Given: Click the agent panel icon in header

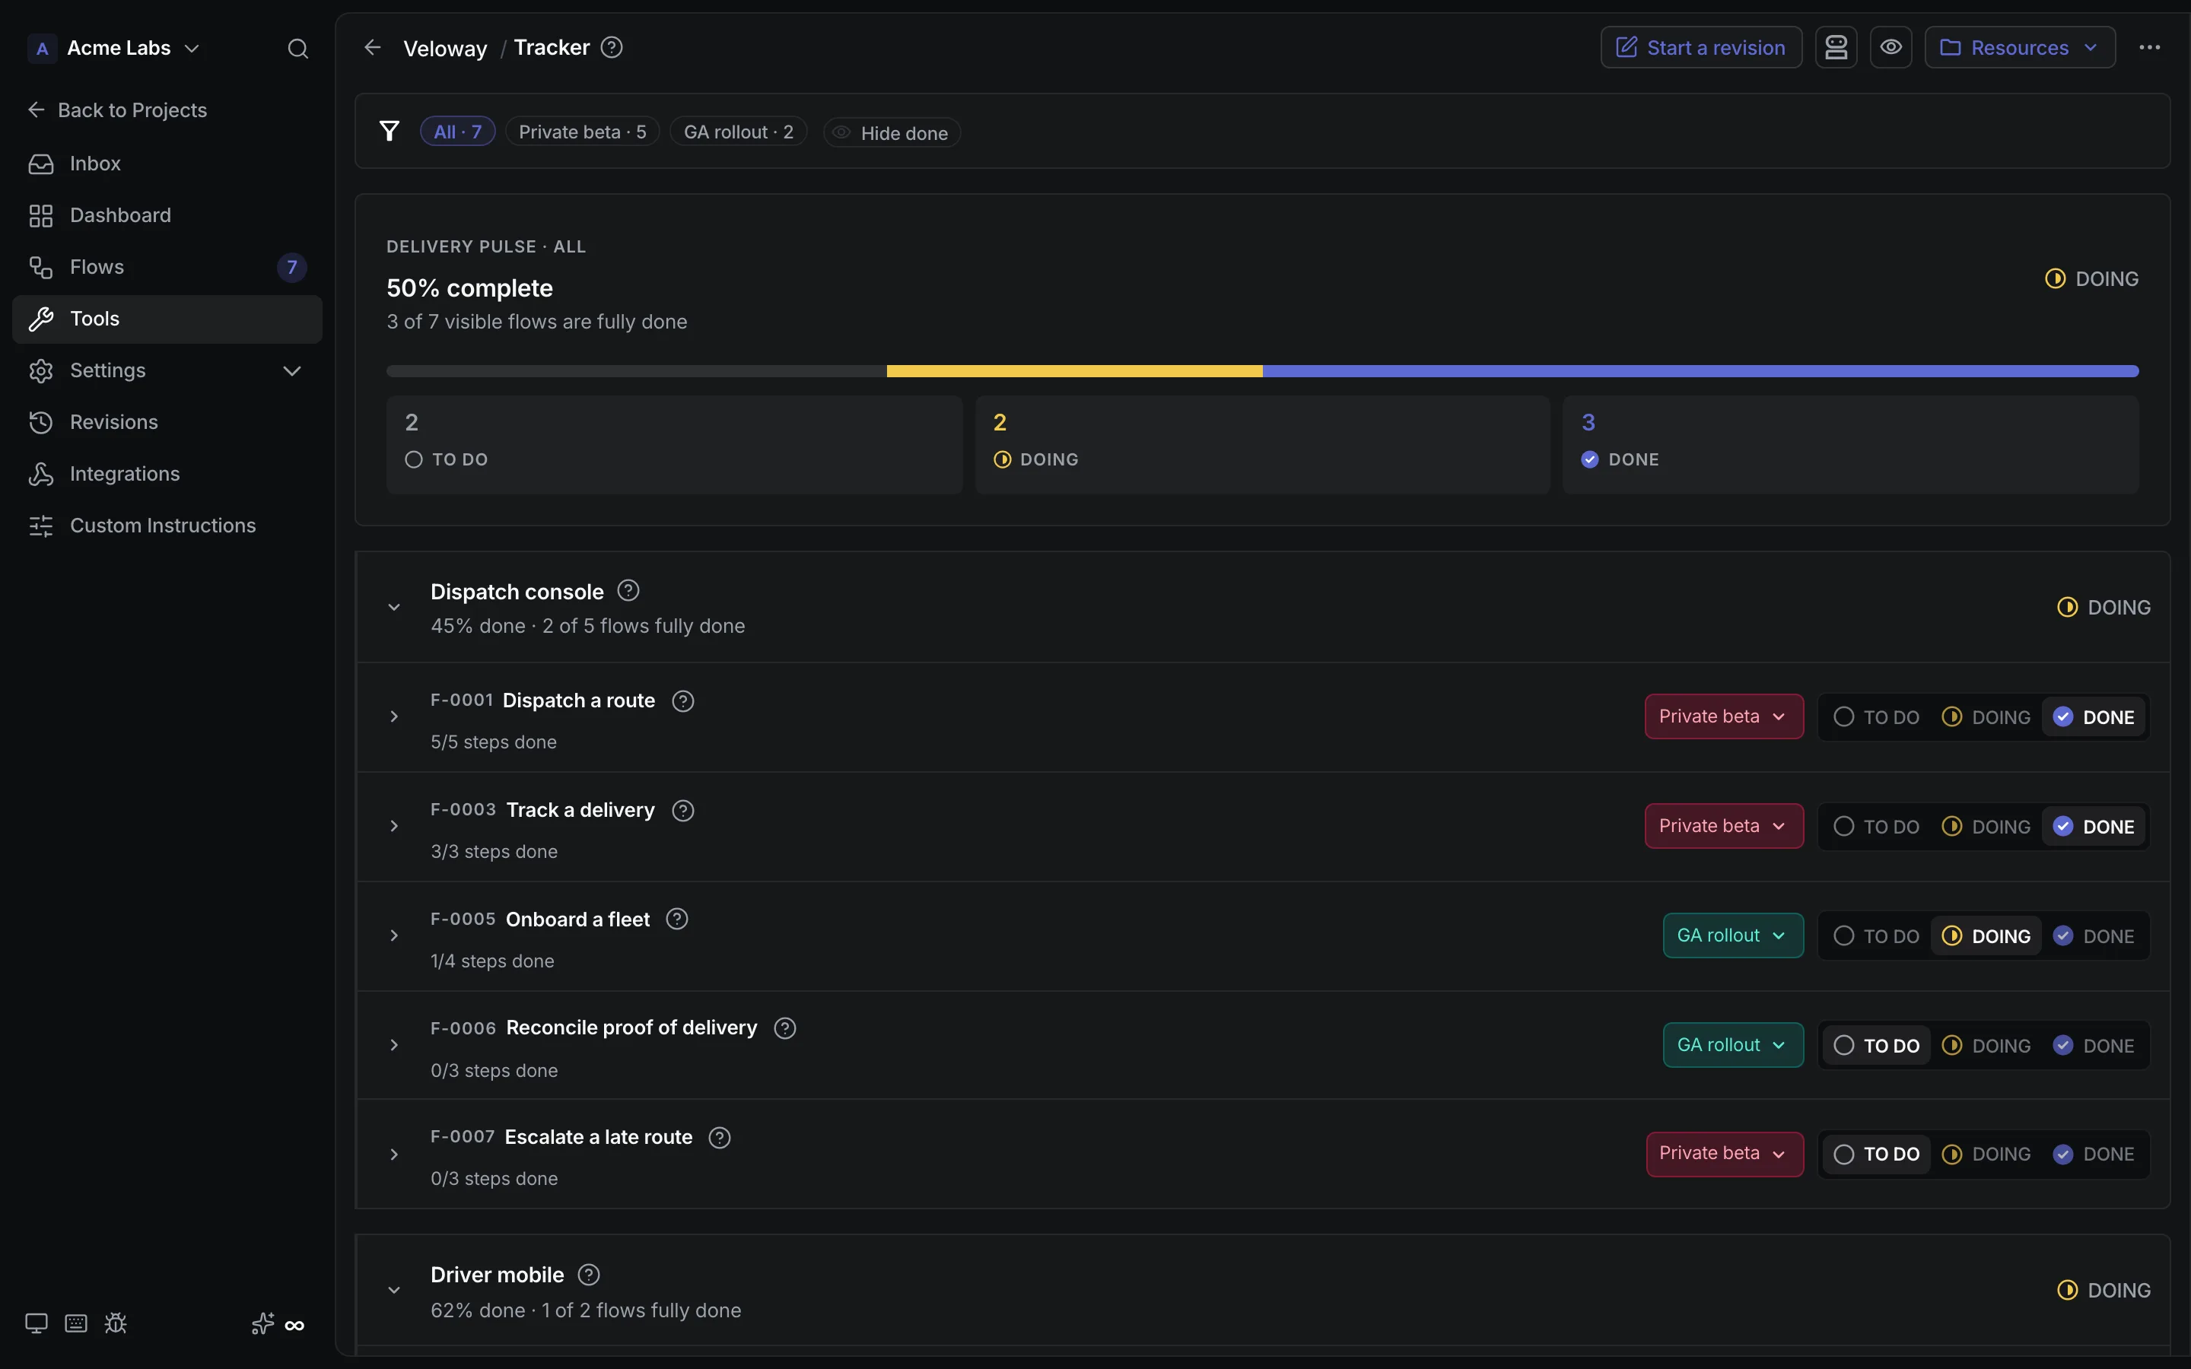Looking at the screenshot, I should coord(1836,47).
